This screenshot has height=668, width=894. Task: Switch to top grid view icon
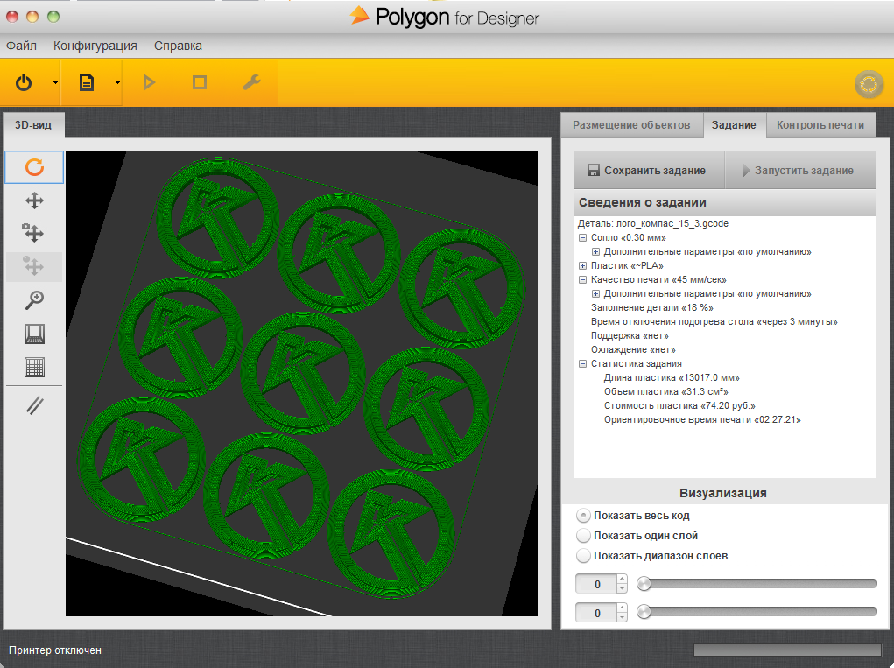click(34, 367)
